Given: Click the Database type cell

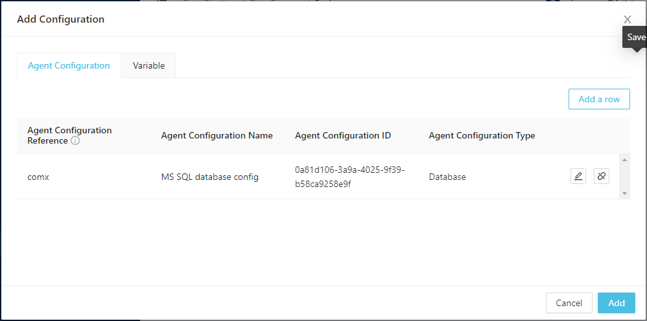Looking at the screenshot, I should [x=447, y=177].
